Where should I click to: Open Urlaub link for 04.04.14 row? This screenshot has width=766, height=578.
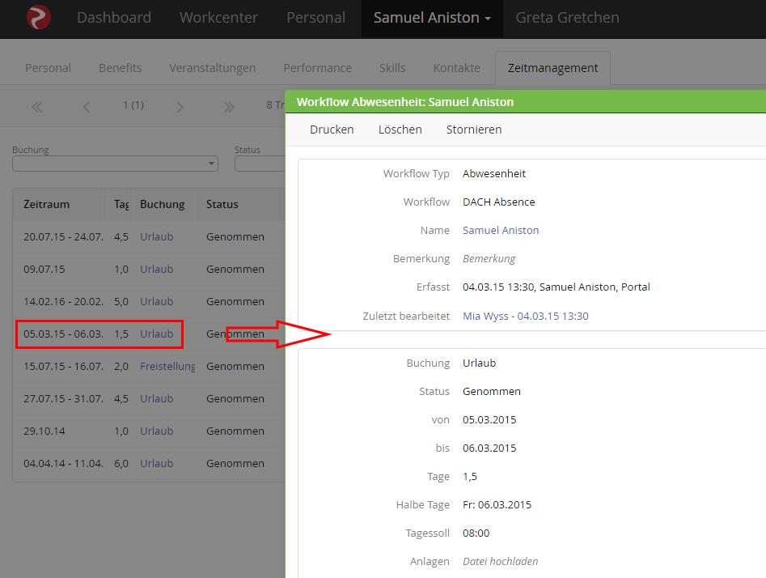tap(156, 464)
